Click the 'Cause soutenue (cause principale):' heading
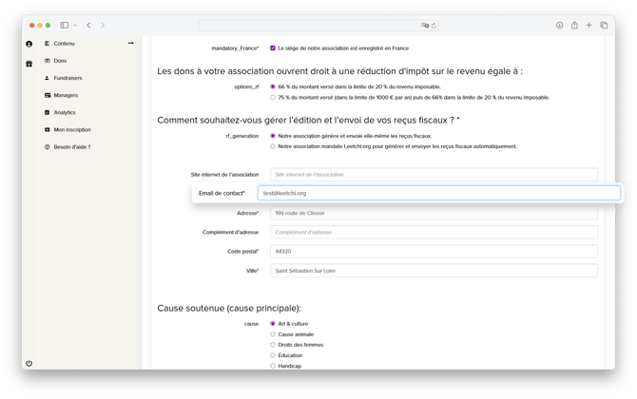Image resolution: width=637 pixels, height=399 pixels. (229, 308)
